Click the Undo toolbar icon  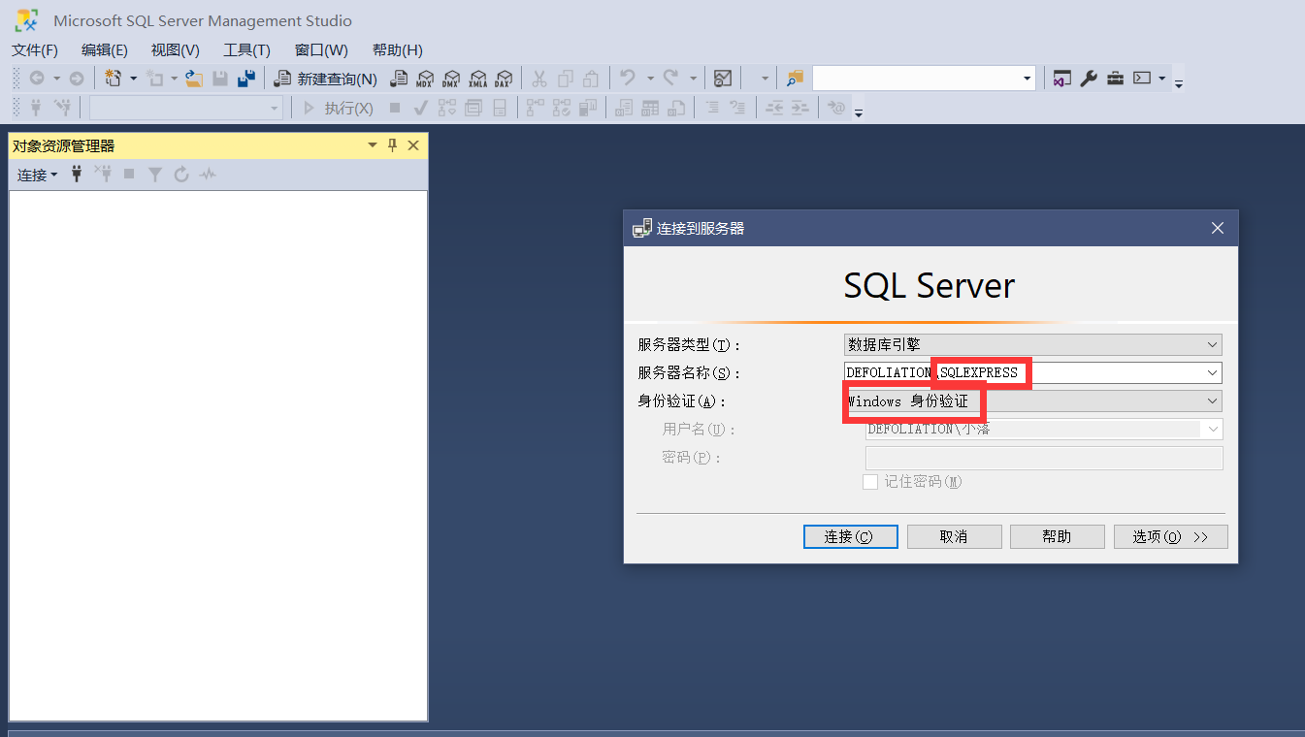(x=628, y=79)
